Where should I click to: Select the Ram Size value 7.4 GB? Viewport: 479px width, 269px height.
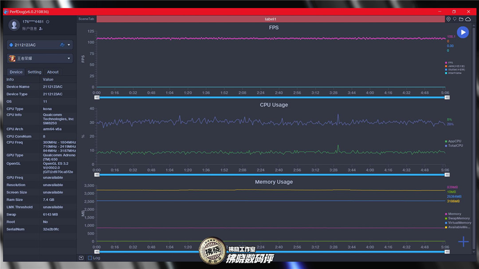point(49,200)
